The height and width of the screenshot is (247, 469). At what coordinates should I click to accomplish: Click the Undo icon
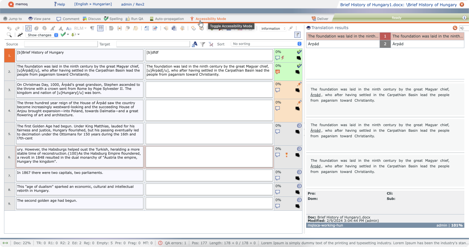pyautogui.click(x=9, y=28)
